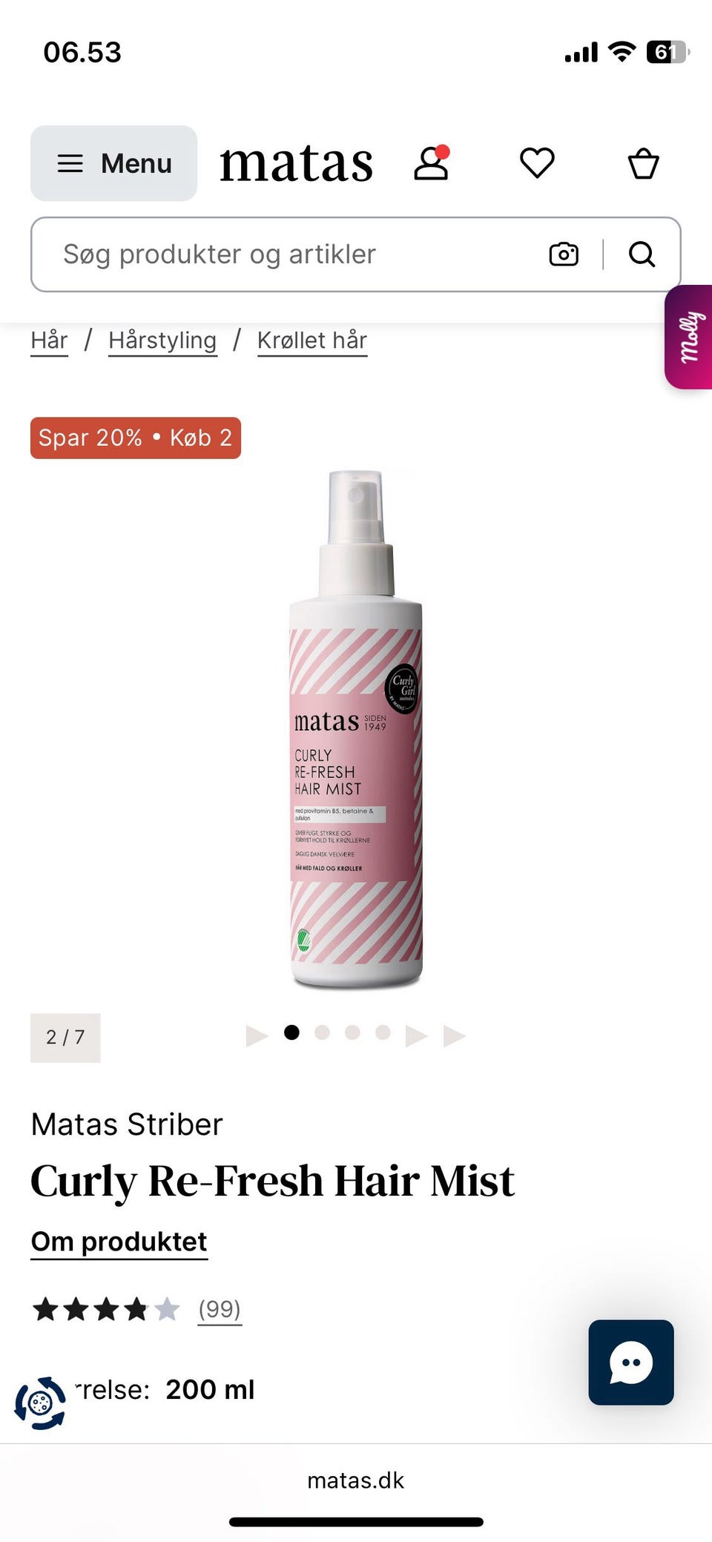
Task: Open the Molly side tab
Action: (x=689, y=337)
